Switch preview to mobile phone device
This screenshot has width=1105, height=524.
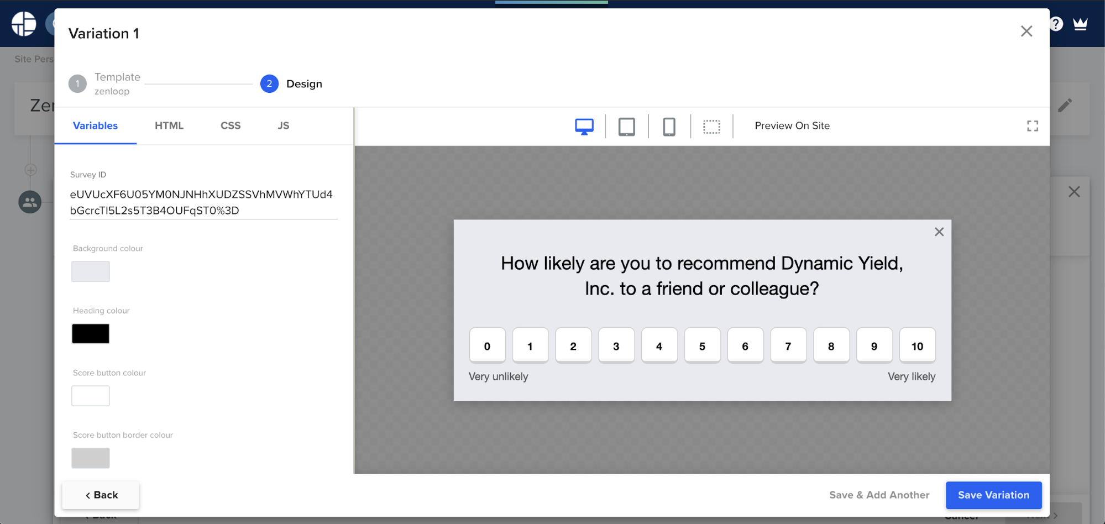[x=669, y=127]
